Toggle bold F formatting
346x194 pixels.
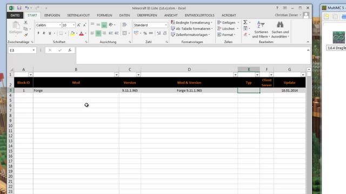tap(38, 33)
